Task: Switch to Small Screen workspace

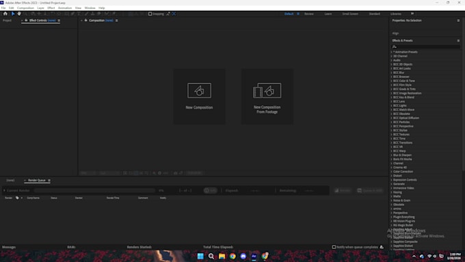Action: coord(350,14)
